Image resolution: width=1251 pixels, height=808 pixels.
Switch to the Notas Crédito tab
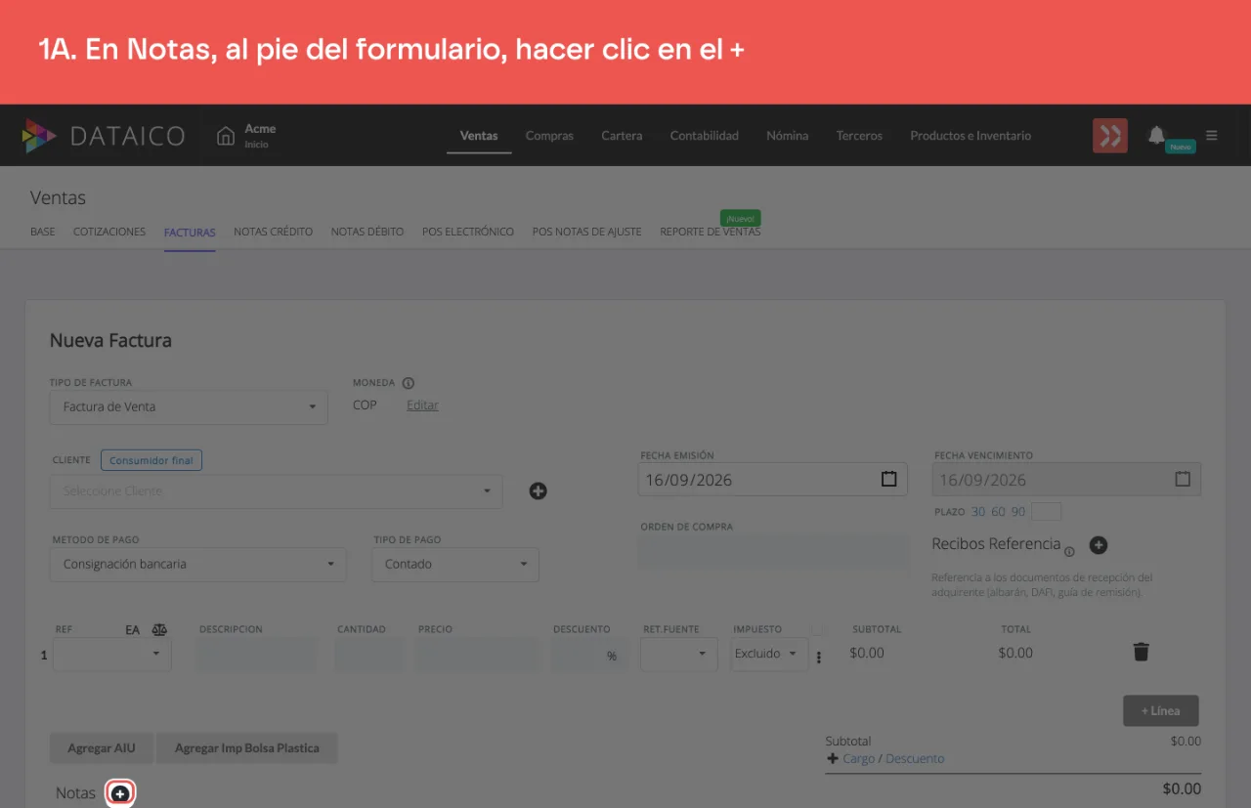[274, 232]
